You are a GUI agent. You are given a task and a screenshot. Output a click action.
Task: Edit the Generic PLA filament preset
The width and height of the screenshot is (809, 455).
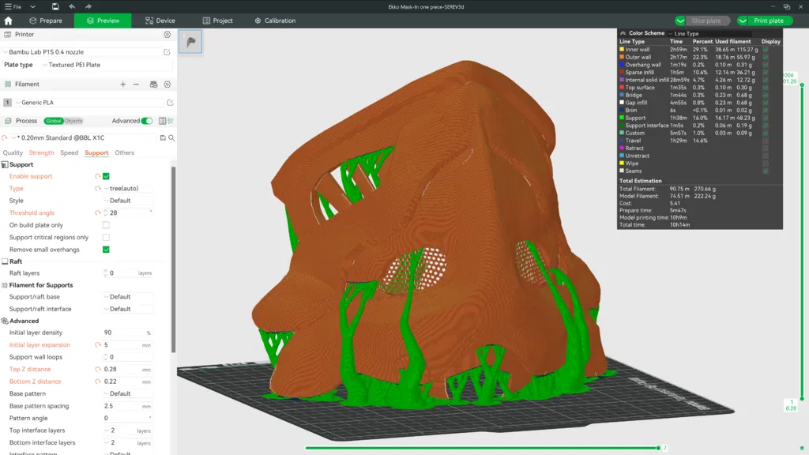170,103
